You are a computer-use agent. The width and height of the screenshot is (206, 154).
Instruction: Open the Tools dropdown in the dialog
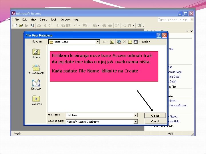pyautogui.click(x=146, y=42)
